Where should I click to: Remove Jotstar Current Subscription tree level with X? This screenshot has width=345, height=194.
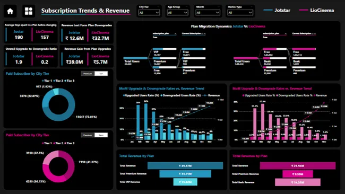point(205,33)
